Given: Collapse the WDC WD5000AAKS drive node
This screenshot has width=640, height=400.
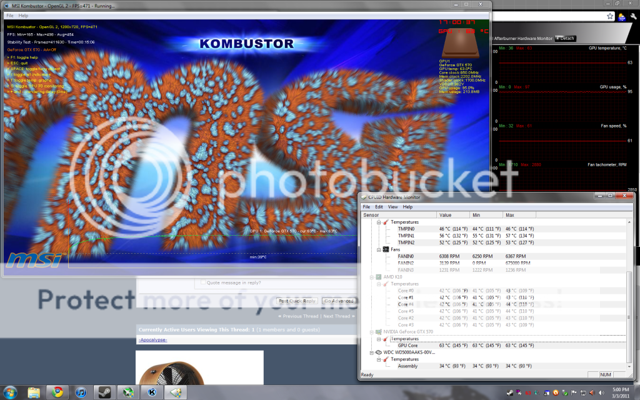Looking at the screenshot, I should tap(372, 352).
